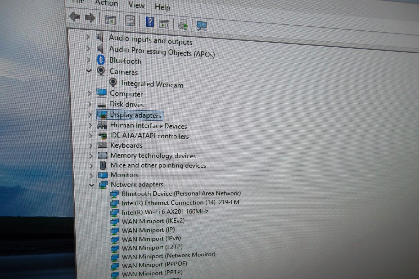Viewport: 419px width, 279px height.
Task: Click the Keyboards category icon
Action: click(x=102, y=145)
